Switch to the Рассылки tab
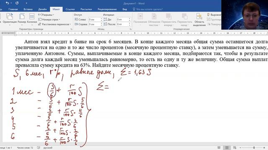The height and width of the screenshot is (150, 268). [x=86, y=9]
